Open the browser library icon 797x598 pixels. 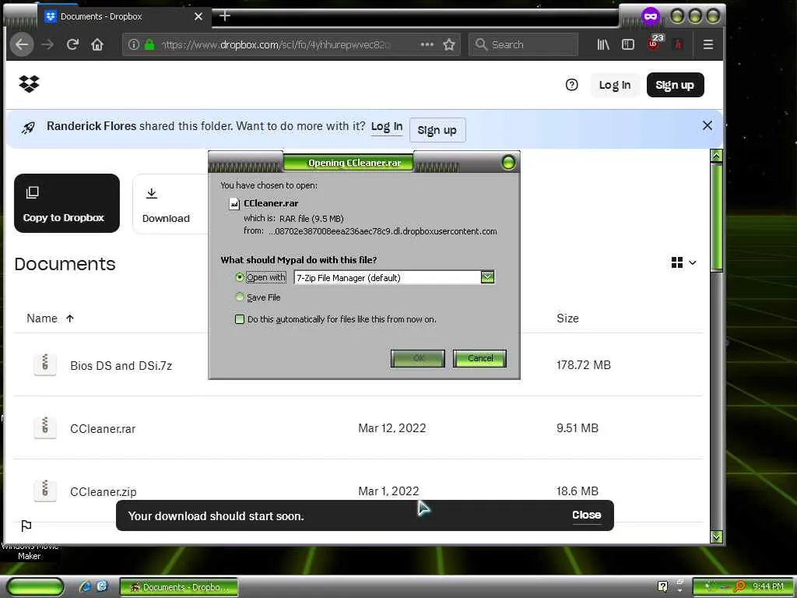[x=603, y=44]
